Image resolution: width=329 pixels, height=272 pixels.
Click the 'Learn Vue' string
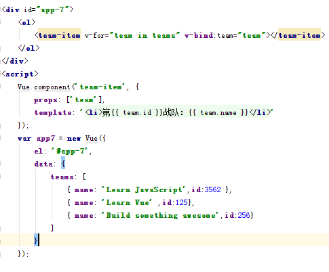tap(127, 202)
